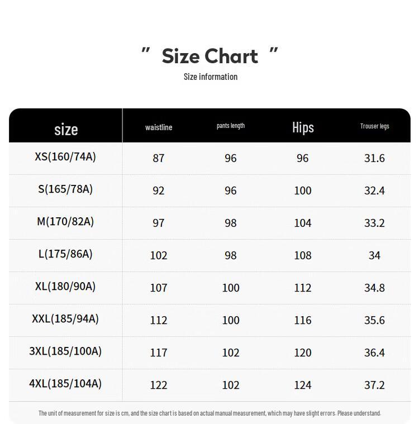Click the S(165/78A) size label
Viewport: 419px width, 424px height.
coord(65,189)
